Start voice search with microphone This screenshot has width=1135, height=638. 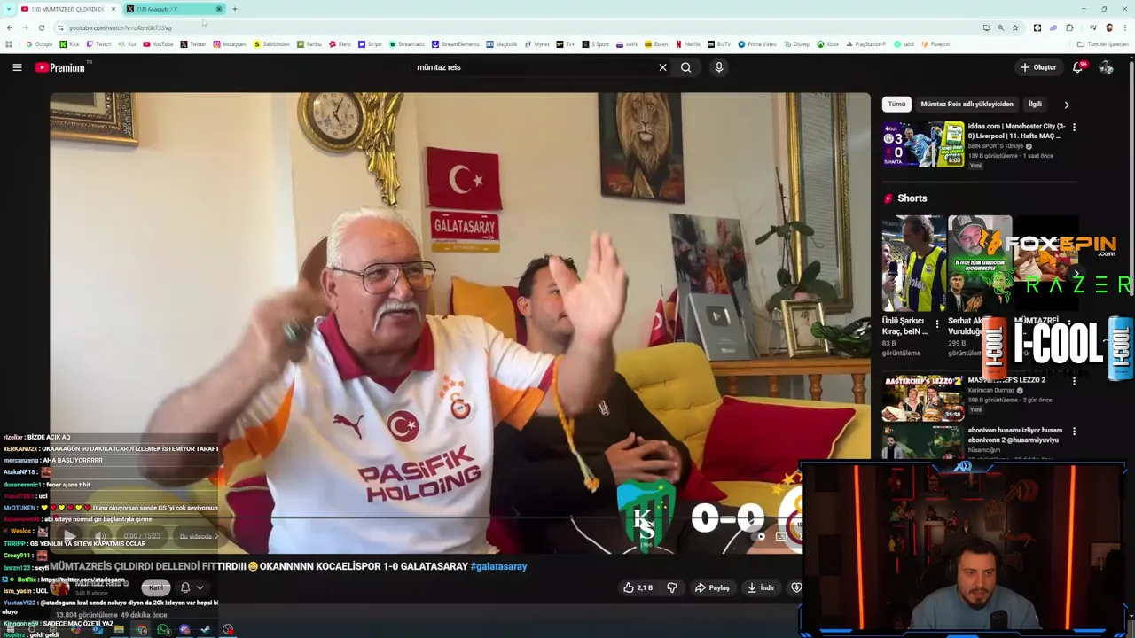point(719,67)
